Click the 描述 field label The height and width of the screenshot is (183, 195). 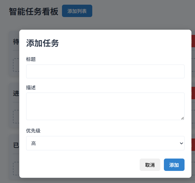pos(31,88)
